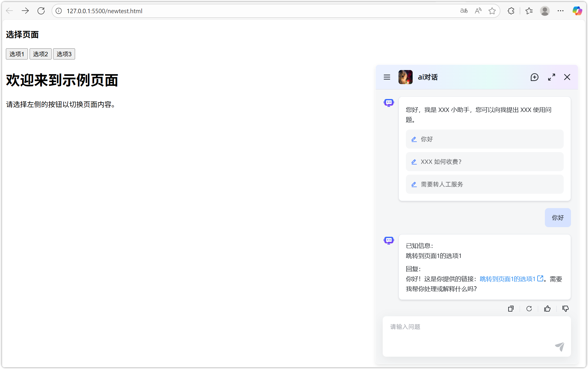This screenshot has height=369, width=588.
Task: Open the chat hamburger menu
Action: [x=387, y=77]
